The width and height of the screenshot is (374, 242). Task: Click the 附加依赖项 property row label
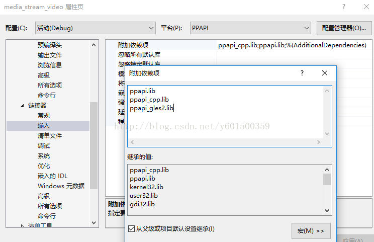pyautogui.click(x=133, y=45)
